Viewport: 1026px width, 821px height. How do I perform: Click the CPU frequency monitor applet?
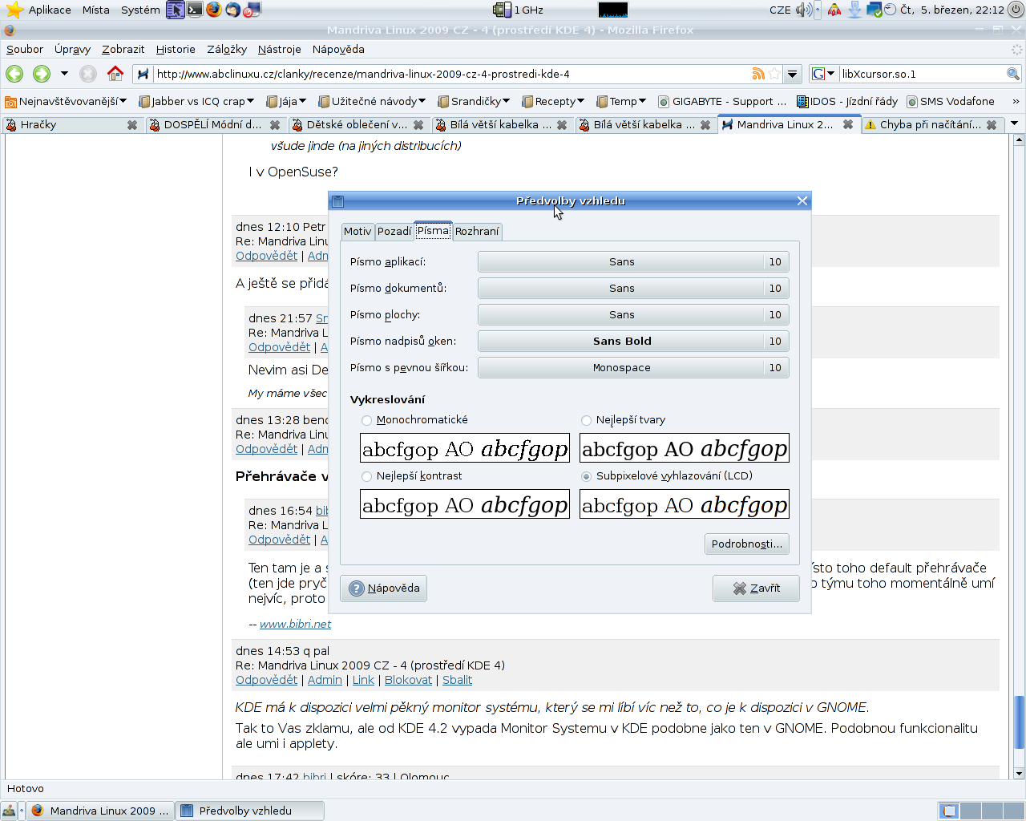518,10
